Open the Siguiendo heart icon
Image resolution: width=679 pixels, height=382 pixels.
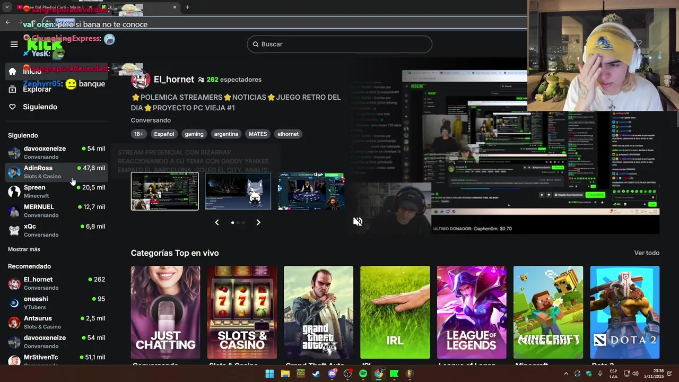(x=12, y=107)
